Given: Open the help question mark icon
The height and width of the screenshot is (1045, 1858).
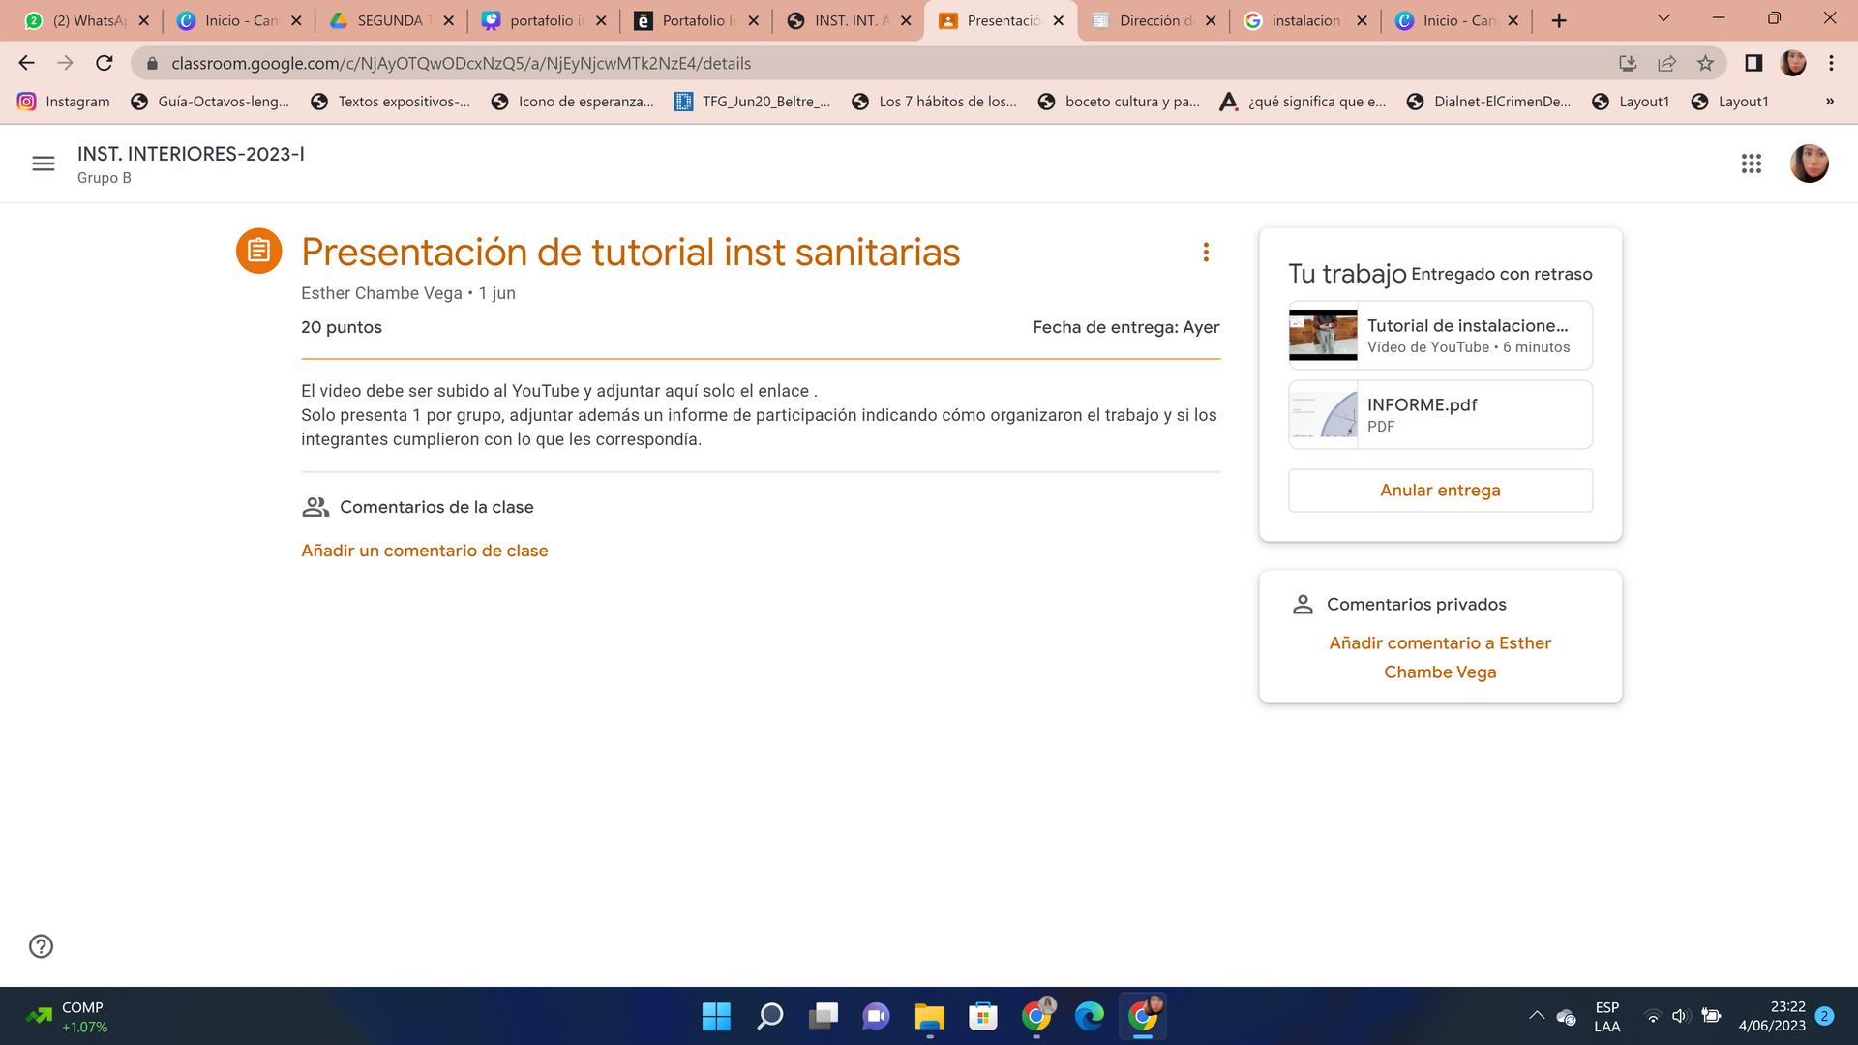Looking at the screenshot, I should 41,946.
